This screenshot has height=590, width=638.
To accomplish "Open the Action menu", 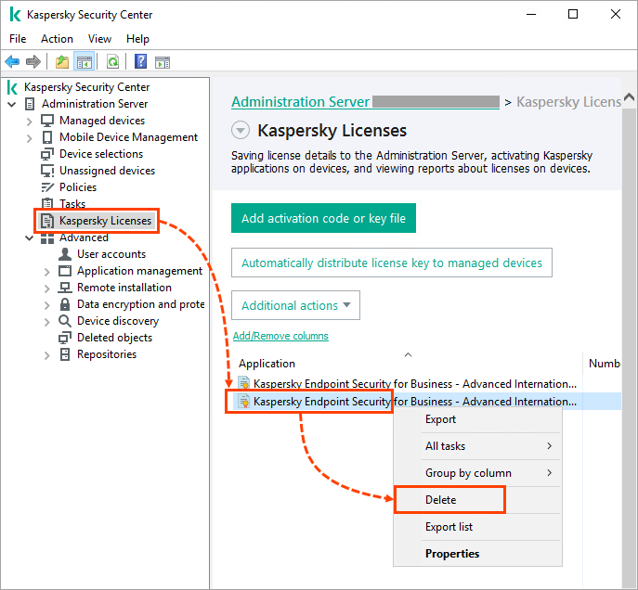I will click(57, 39).
